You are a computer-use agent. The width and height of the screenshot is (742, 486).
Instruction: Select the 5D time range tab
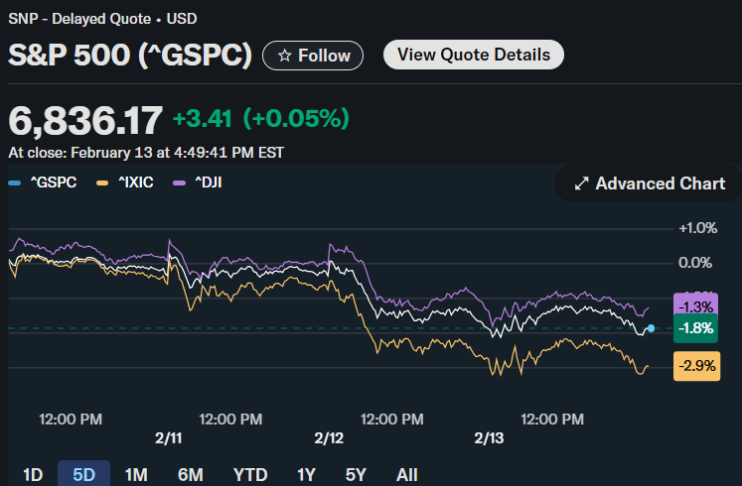(x=83, y=474)
